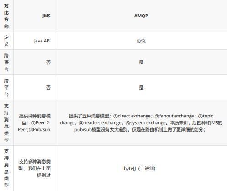
Task: Click the 对比方向 header cell
Action: coord(6,16)
